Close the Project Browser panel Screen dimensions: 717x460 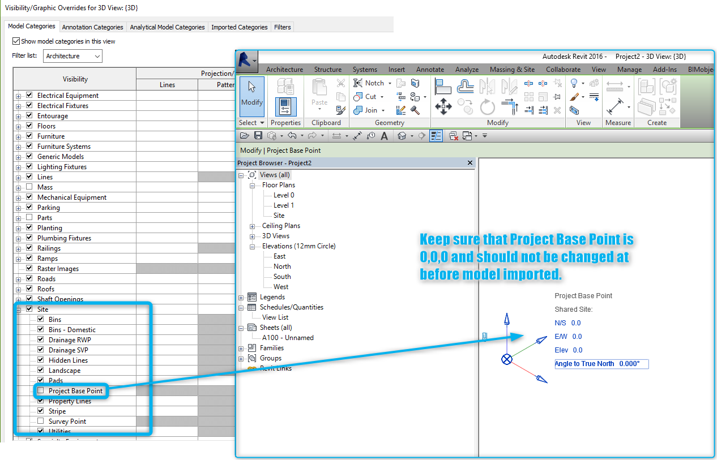coord(470,163)
